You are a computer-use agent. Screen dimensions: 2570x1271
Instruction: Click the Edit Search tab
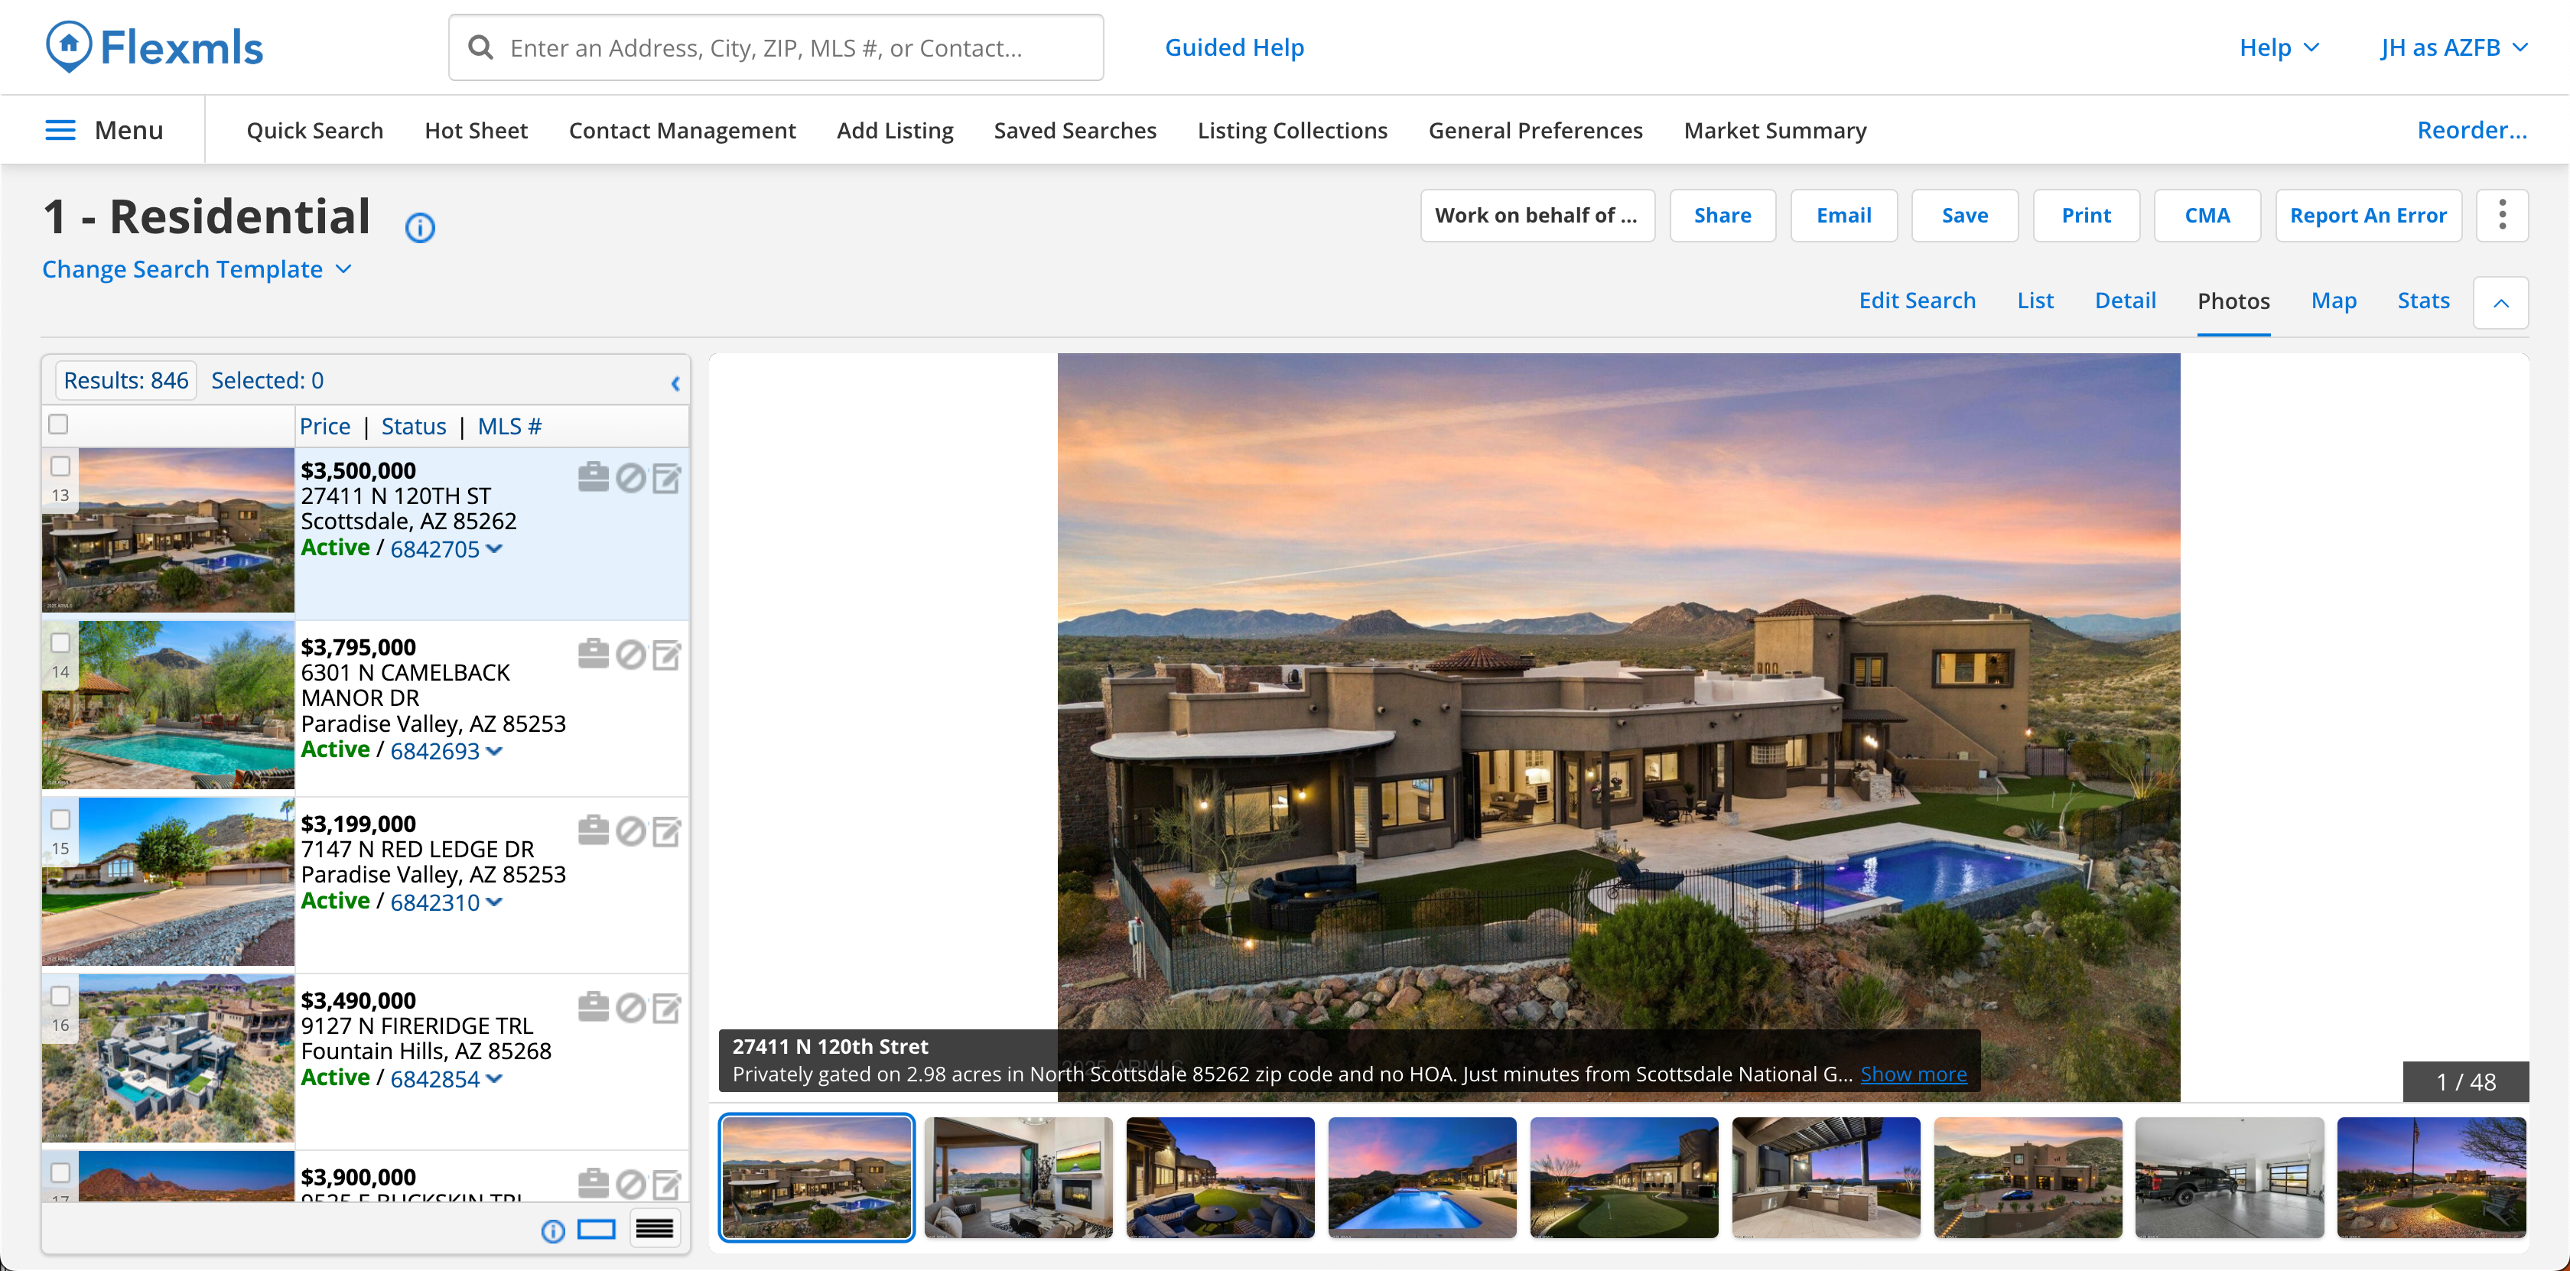coord(1917,301)
